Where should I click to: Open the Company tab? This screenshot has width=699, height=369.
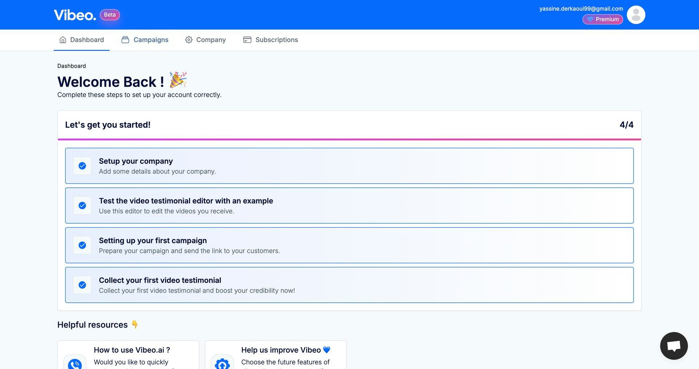point(205,40)
